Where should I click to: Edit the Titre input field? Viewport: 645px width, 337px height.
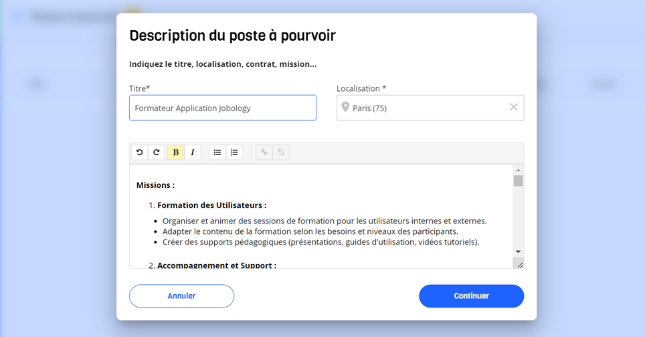click(x=223, y=108)
